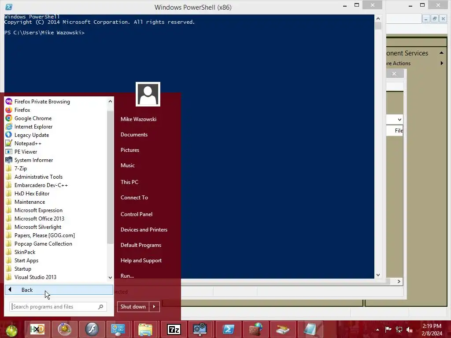This screenshot has height=338, width=451.
Task: Click the PowerShell scrollbar up arrow
Action: tap(378, 18)
